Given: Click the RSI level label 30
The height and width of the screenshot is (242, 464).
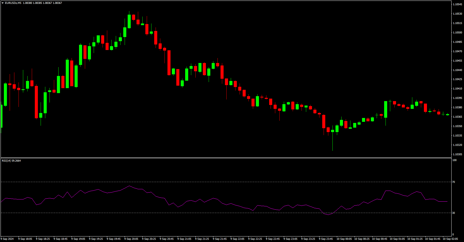Looking at the screenshot, I should click(x=453, y=213).
